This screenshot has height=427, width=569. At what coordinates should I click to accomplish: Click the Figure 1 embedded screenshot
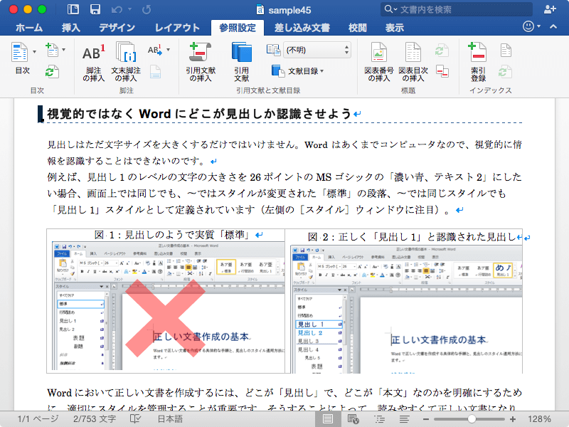169,306
